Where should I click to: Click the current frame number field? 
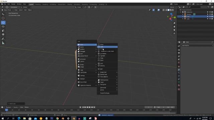click(148, 107)
